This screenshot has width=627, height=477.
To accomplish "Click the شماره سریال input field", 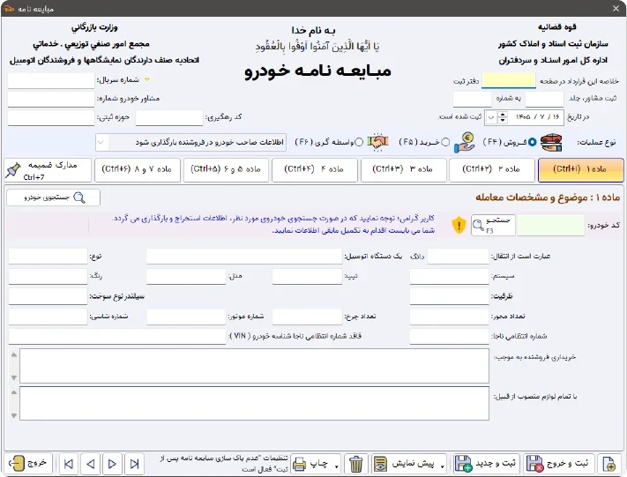I will tap(51, 80).
